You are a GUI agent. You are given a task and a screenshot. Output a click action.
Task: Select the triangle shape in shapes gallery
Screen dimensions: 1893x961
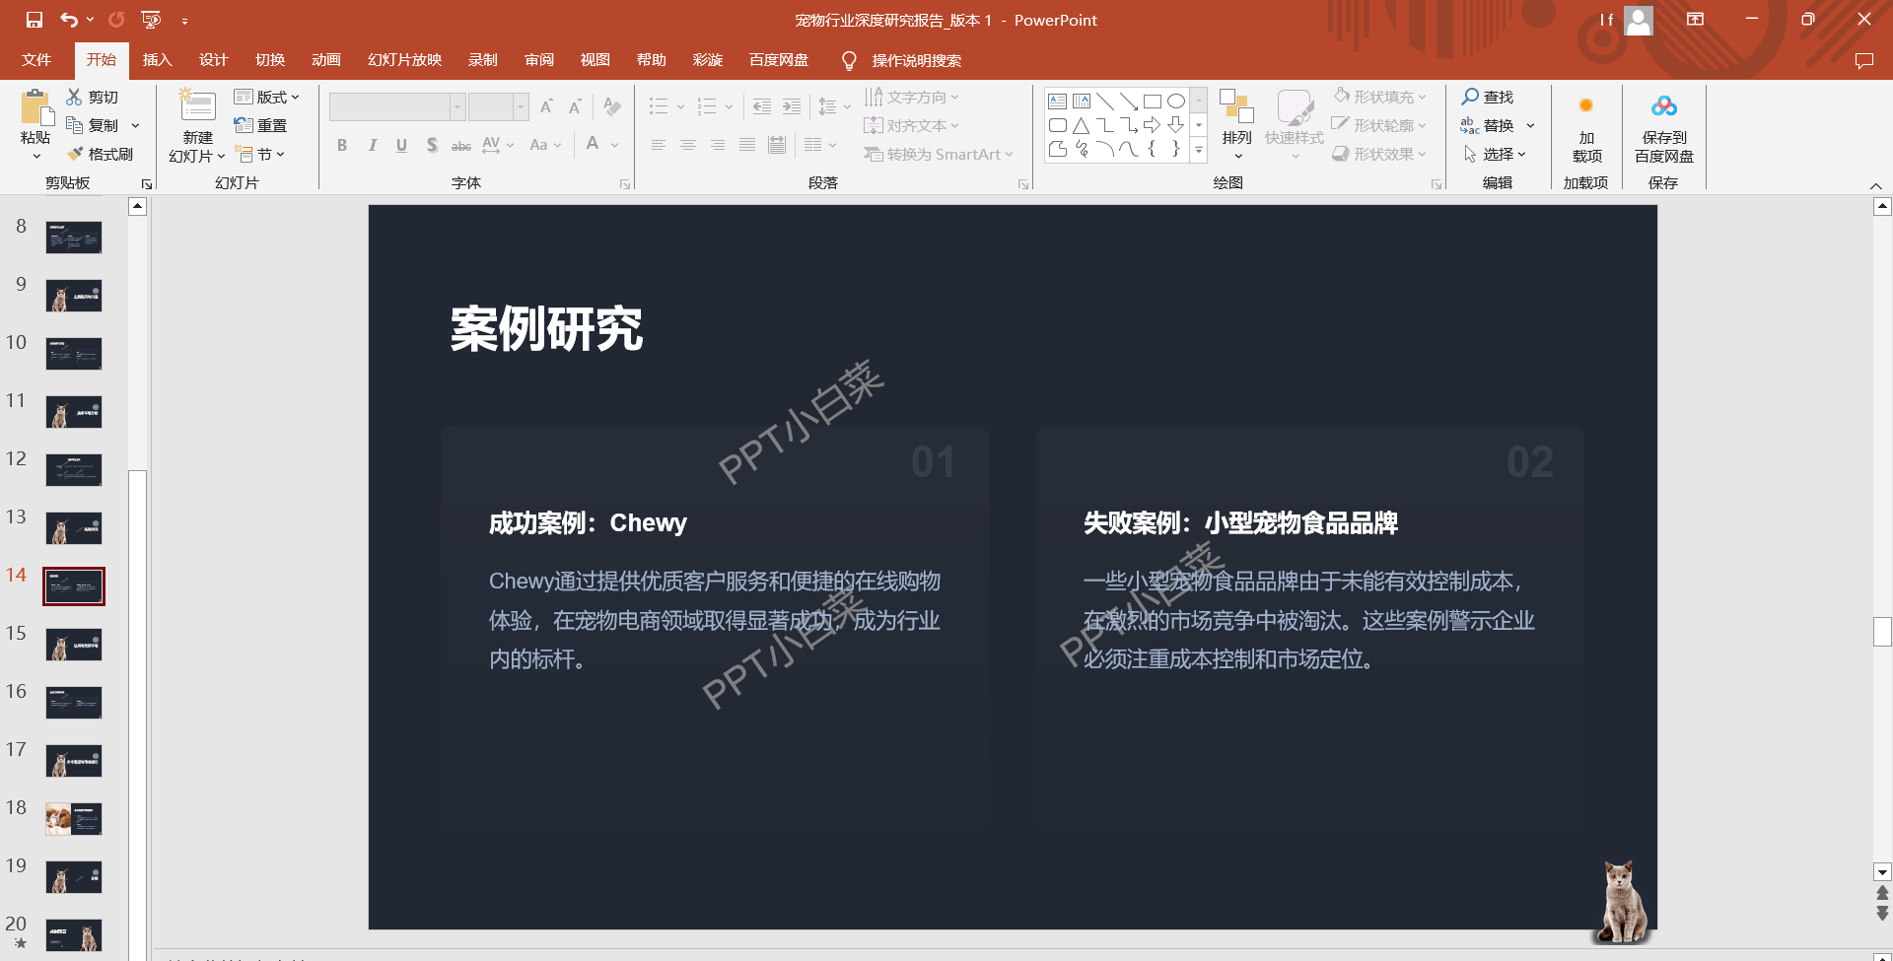[x=1082, y=125]
